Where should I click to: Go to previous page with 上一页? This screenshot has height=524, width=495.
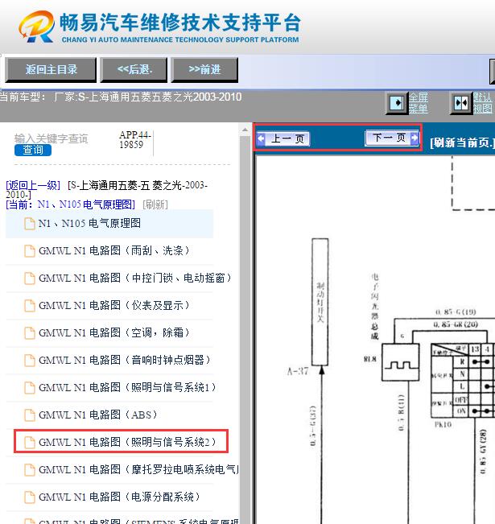click(283, 138)
